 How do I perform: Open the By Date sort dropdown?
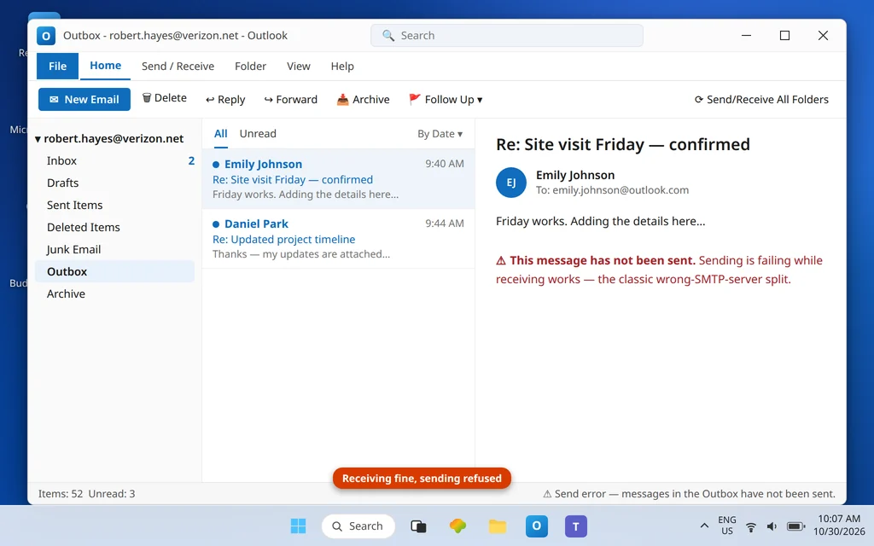(440, 134)
